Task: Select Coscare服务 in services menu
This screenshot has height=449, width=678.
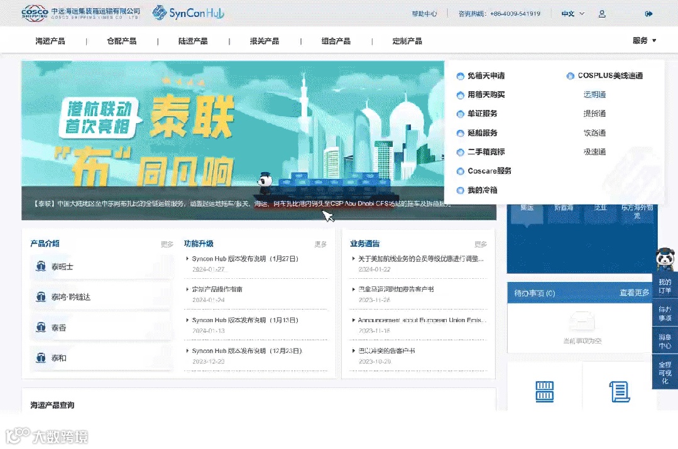Action: pos(489,171)
